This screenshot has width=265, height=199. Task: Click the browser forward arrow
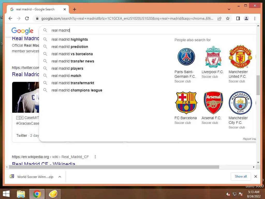coord(19,18)
